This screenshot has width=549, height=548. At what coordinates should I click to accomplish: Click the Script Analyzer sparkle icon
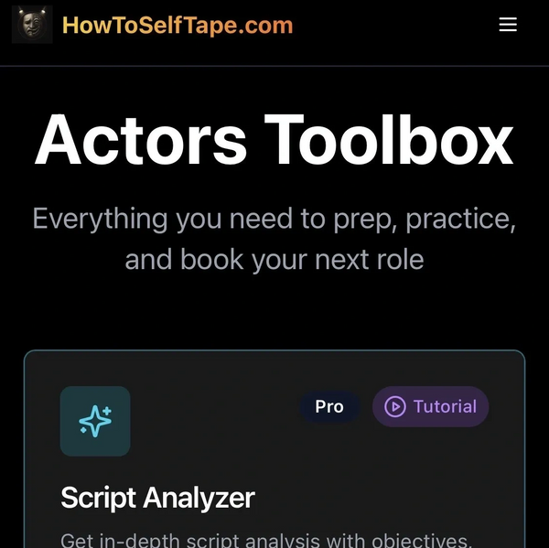[95, 421]
